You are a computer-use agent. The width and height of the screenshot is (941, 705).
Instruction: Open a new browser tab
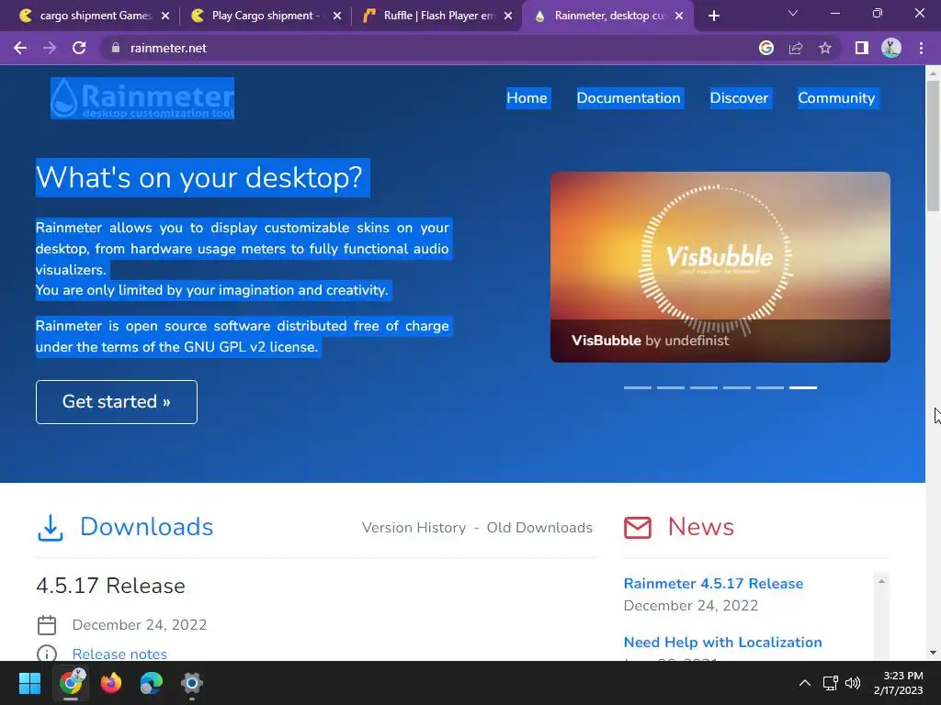[x=713, y=17]
